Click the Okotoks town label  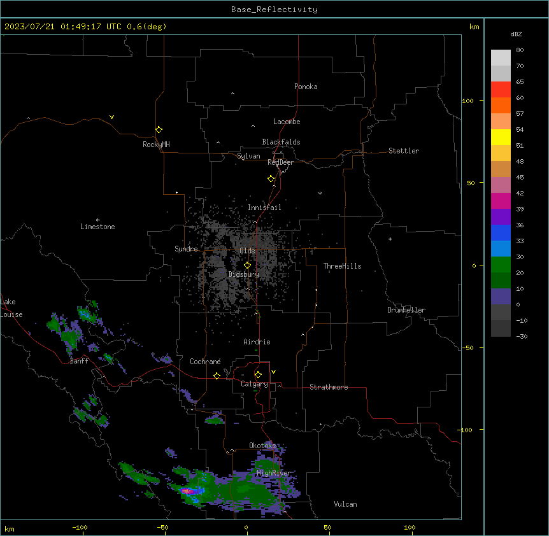coord(262,446)
